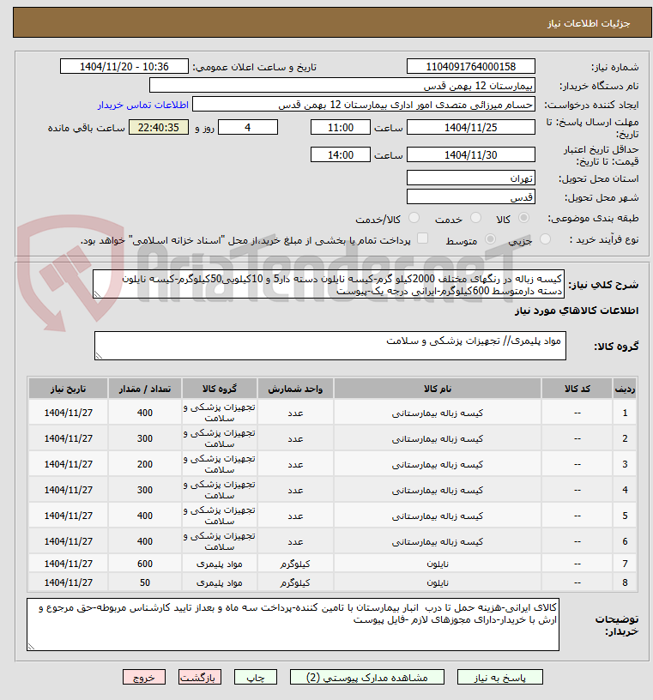Click the اطلاعات کالاهای مورد نیاز heading
This screenshot has height=700, width=653.
point(577,311)
